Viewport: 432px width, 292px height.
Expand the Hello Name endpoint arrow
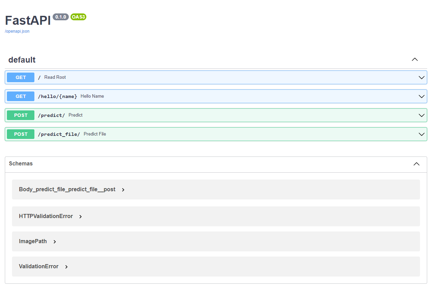(x=422, y=96)
